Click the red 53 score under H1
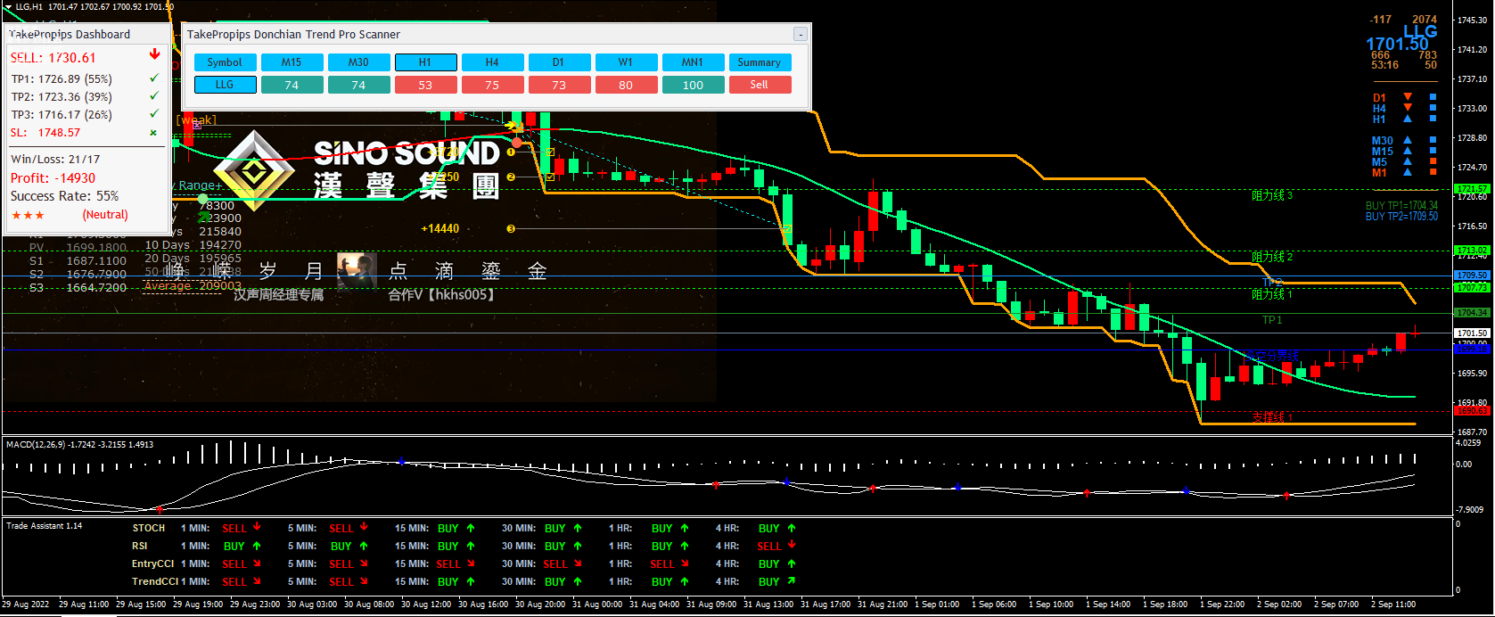Image resolution: width=1495 pixels, height=617 pixels. point(425,85)
